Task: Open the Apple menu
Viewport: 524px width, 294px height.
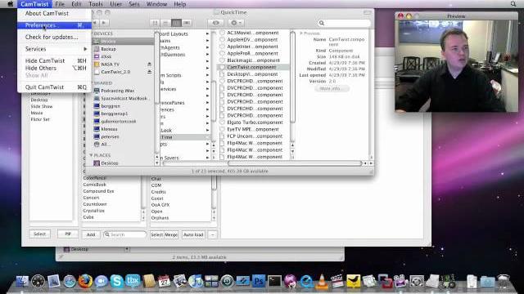Action: tap(10, 4)
